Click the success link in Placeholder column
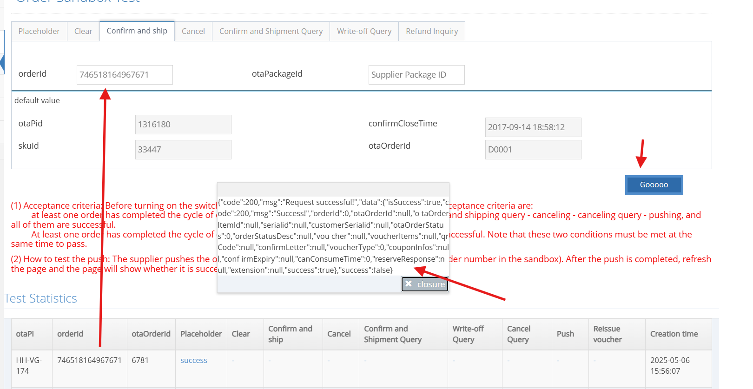 point(193,360)
